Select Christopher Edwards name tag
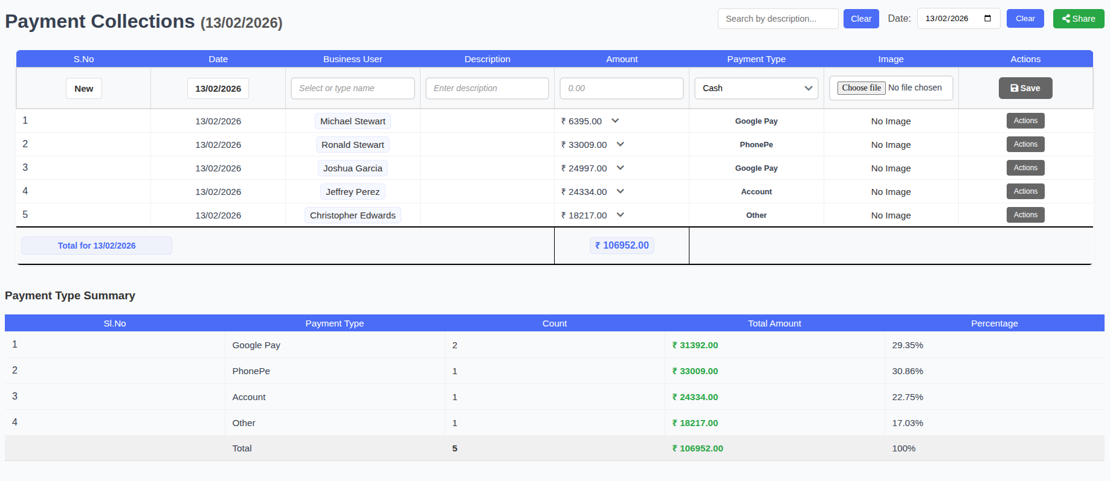The image size is (1110, 481). 353,215
